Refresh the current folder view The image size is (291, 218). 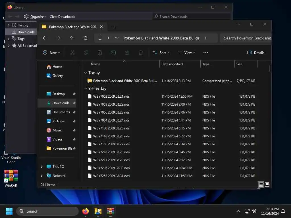click(86, 38)
